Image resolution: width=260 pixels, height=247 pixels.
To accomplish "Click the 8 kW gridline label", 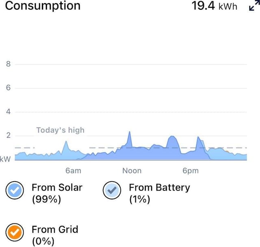I will tap(8, 64).
